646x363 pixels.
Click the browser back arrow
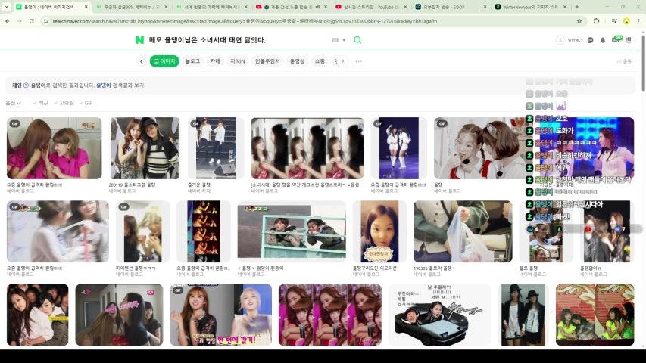click(x=8, y=21)
